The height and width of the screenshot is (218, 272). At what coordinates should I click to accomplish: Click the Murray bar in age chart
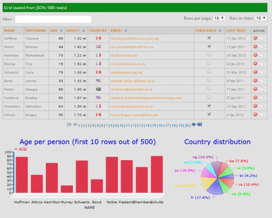pos(67,189)
